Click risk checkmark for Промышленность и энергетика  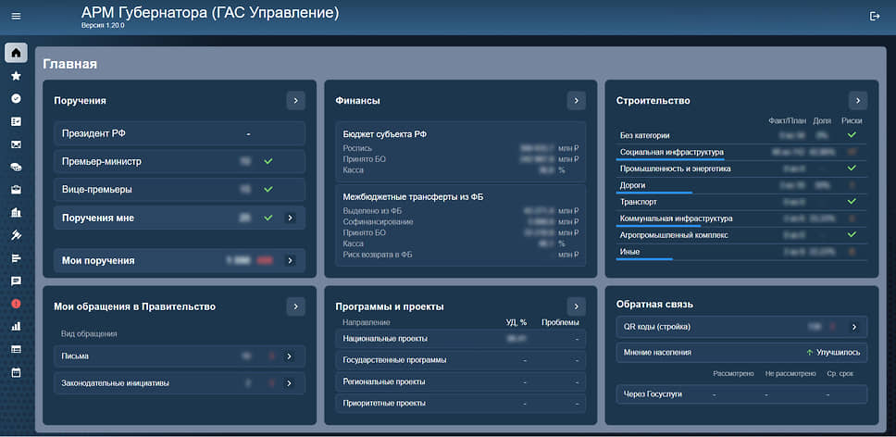tap(852, 169)
